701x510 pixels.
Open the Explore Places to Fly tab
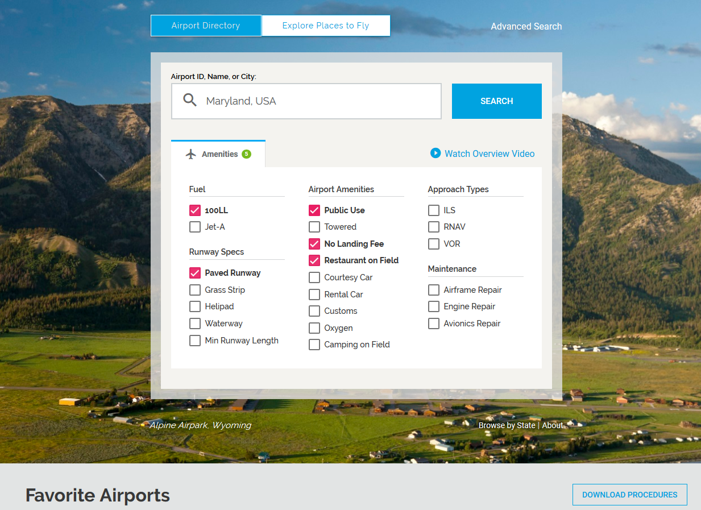[x=326, y=26]
